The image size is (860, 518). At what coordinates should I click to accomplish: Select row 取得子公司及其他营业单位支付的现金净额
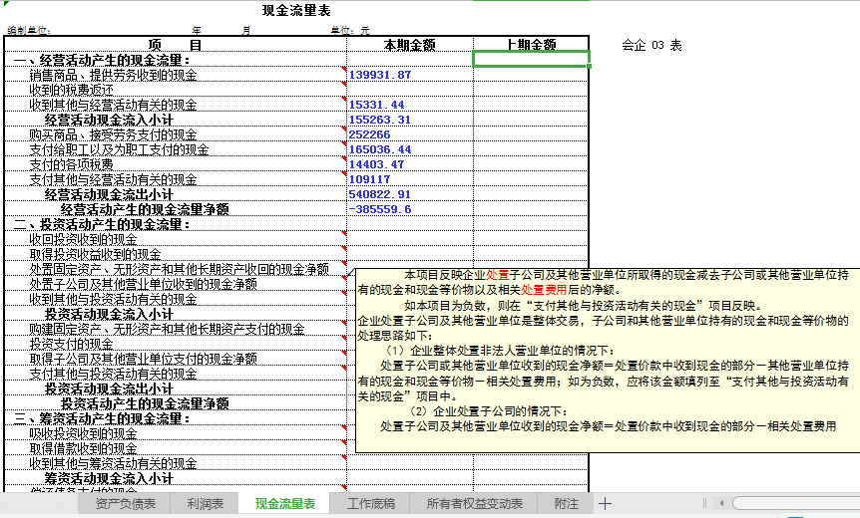coord(176,358)
